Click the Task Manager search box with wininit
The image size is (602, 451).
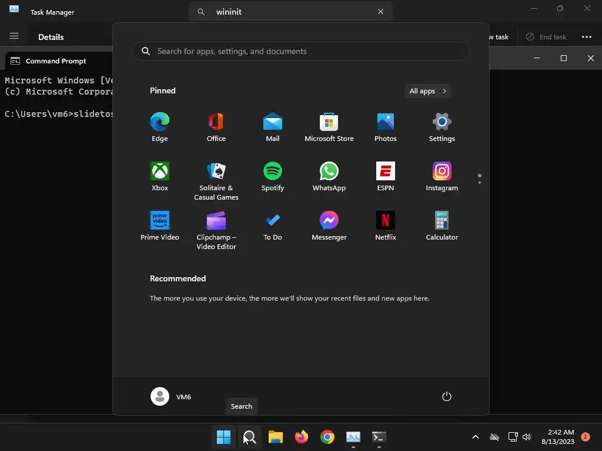(x=290, y=12)
